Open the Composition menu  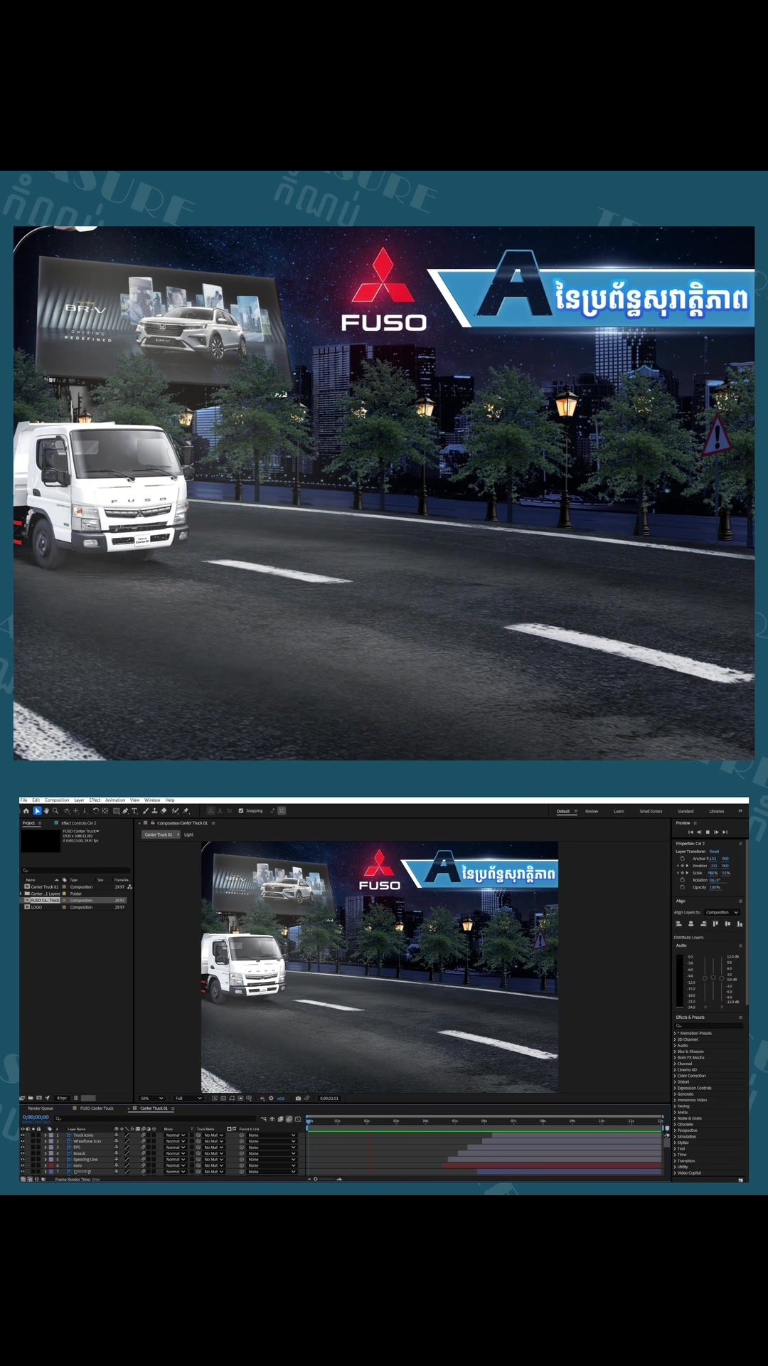point(57,800)
